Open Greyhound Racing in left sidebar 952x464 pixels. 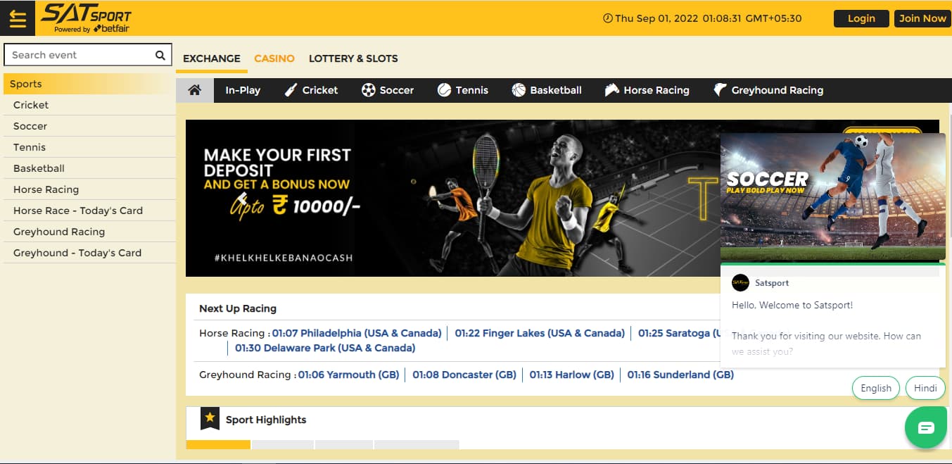[89, 232]
